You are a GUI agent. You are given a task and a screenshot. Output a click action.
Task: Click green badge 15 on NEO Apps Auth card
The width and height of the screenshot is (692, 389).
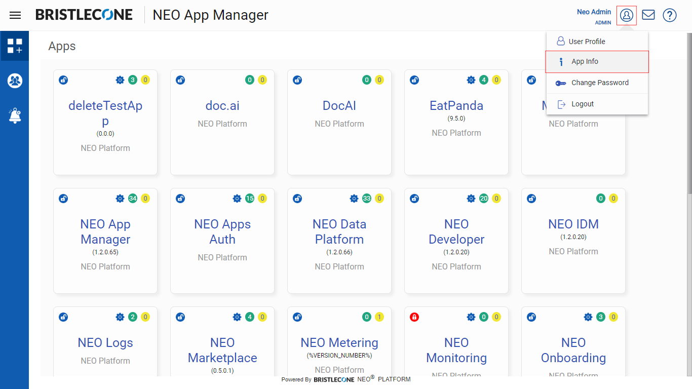pyautogui.click(x=250, y=199)
